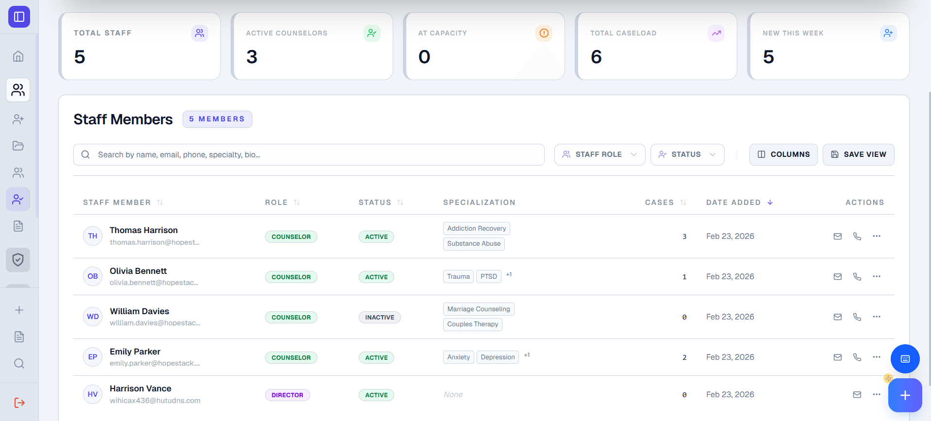Click the New This Week stat card
The image size is (931, 421).
tap(828, 46)
